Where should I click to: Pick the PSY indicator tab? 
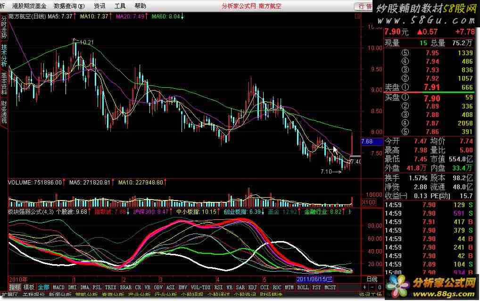[x=316, y=287]
